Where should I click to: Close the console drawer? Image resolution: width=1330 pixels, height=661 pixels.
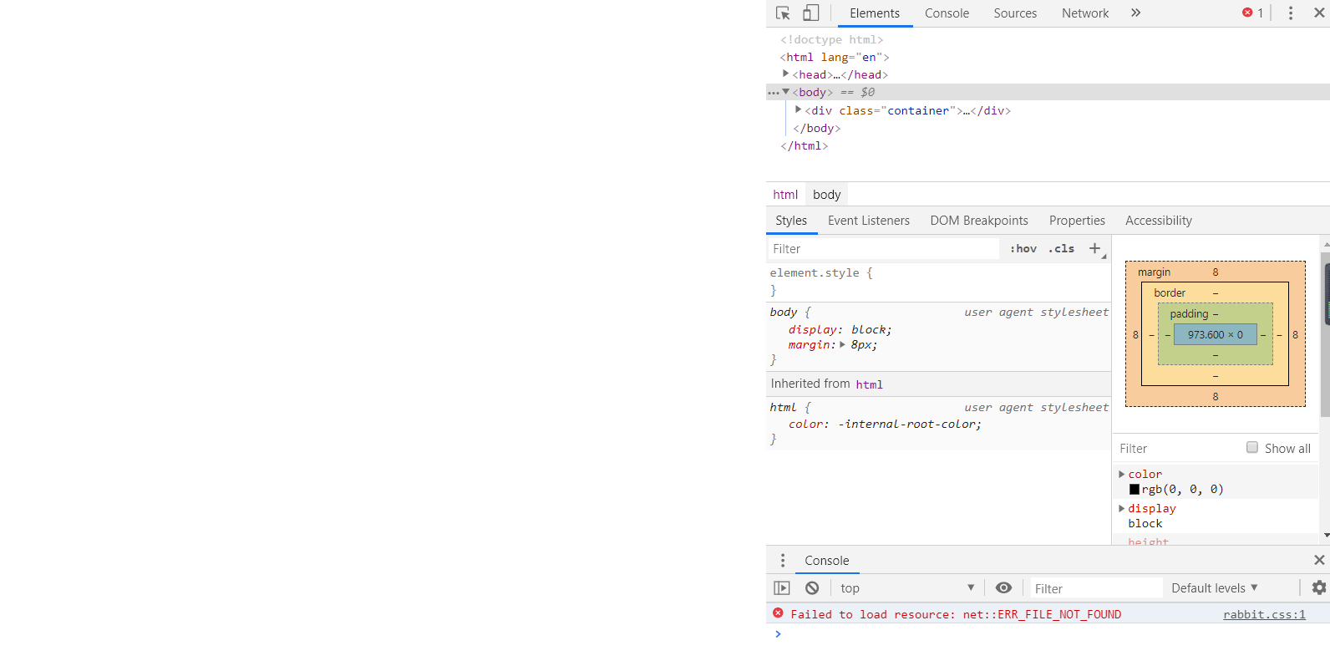[1319, 560]
